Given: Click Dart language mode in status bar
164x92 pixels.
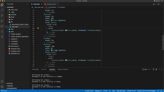Looking at the screenshot, I should point(114,91).
